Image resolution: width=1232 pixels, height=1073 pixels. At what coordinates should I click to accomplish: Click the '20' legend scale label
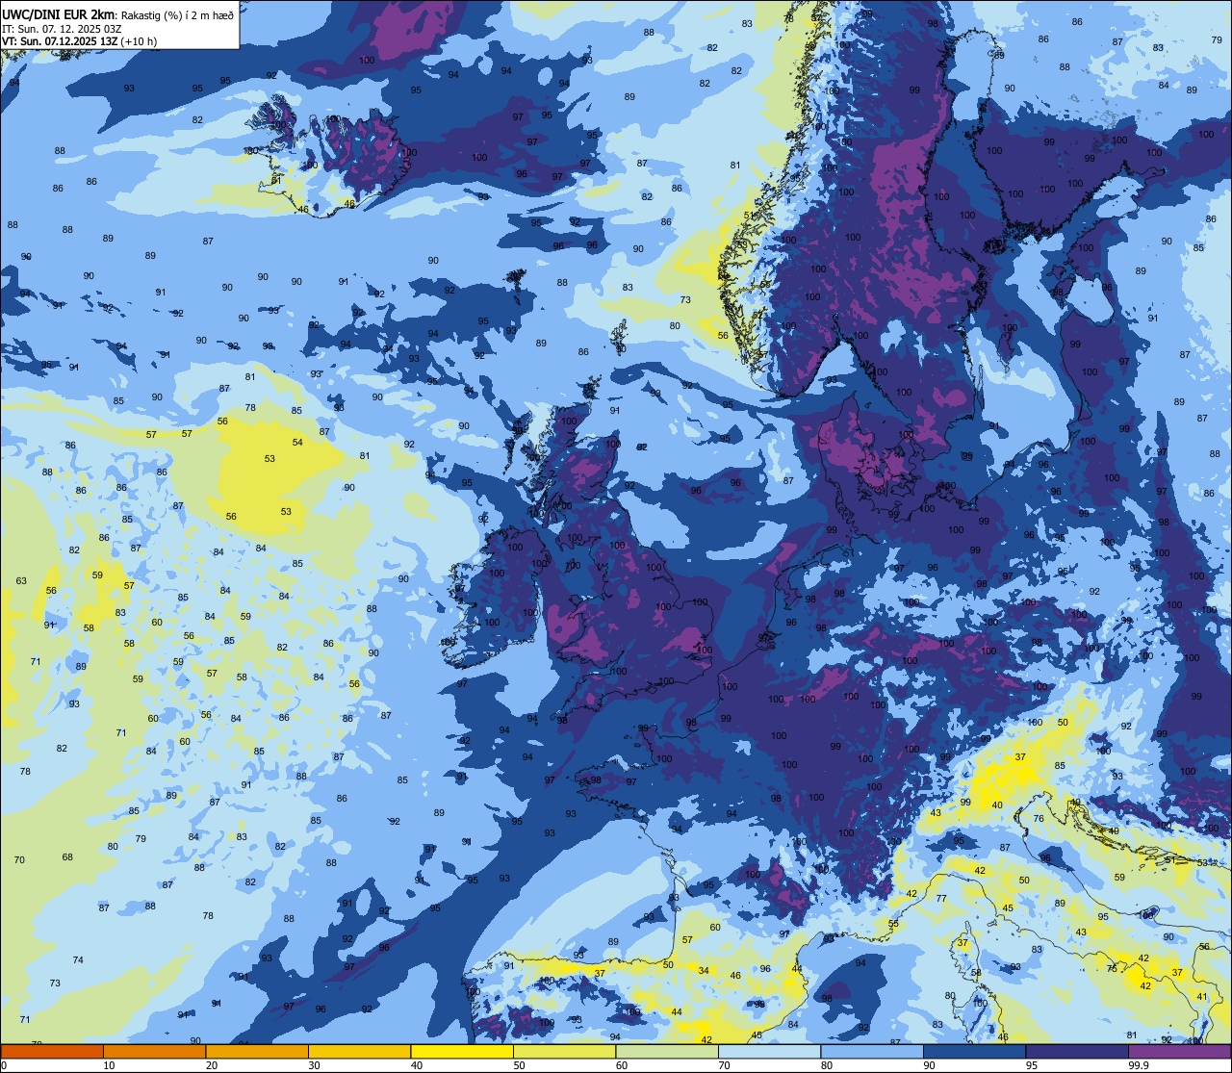[212, 1065]
